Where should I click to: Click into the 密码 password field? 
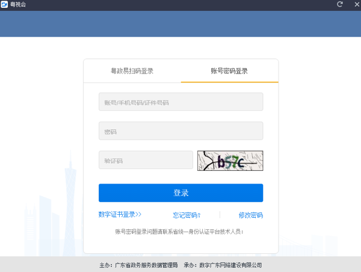pos(180,131)
